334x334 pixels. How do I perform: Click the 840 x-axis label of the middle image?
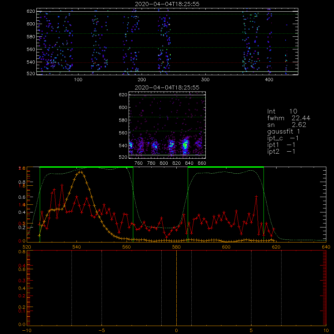[189, 163]
